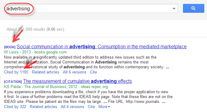This screenshot has width=207, height=112.
Task: Click into the advertising search field
Action: pyautogui.click(x=91, y=8)
